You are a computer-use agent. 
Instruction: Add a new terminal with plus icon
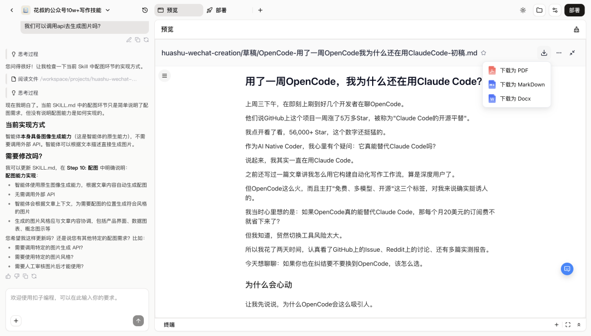[x=557, y=325]
